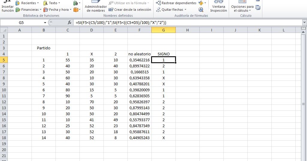Open the Texto functions menu
307x161 pixels.
click(52, 3)
